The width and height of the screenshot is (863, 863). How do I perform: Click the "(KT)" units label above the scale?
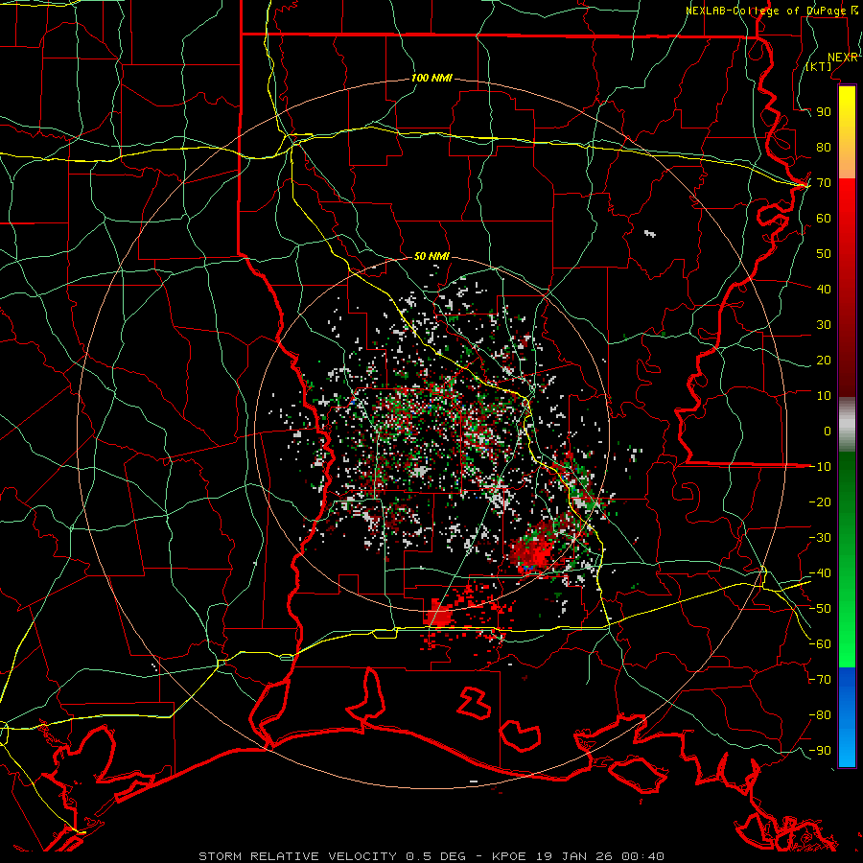pos(819,66)
